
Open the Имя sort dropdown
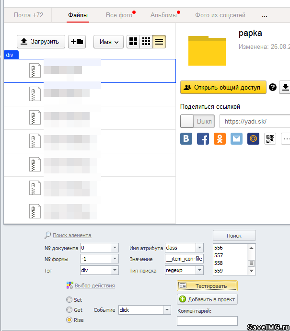pos(108,42)
